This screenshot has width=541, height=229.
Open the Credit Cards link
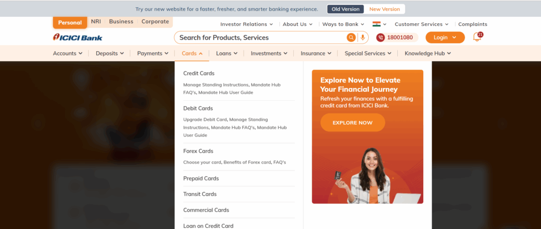[199, 73]
